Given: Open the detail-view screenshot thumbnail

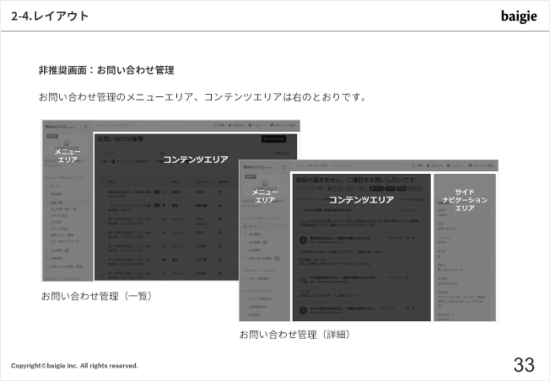Looking at the screenshot, I should 368,240.
